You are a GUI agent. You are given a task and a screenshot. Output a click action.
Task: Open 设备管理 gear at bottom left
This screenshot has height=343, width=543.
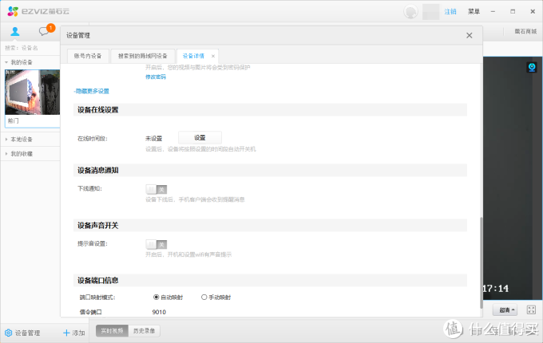(x=22, y=333)
